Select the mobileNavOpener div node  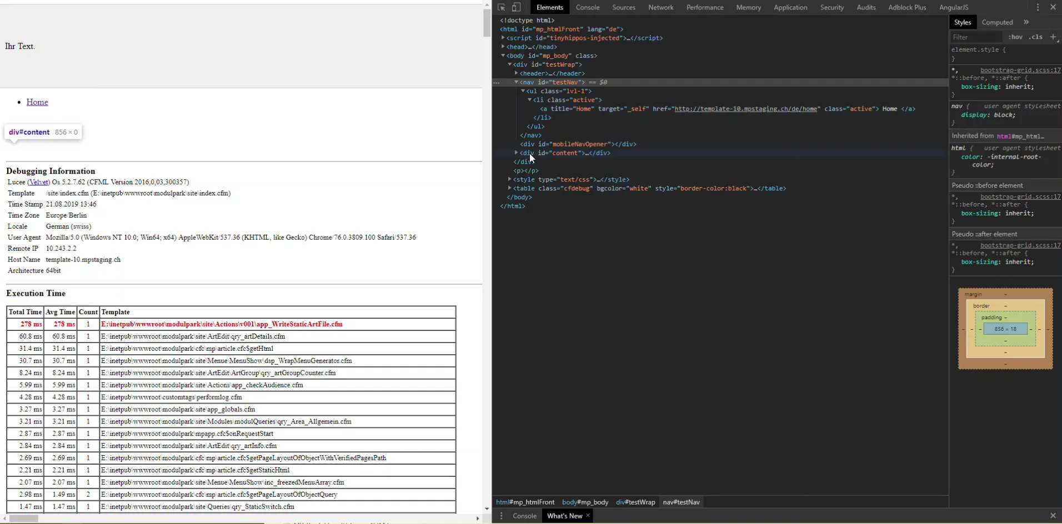(x=578, y=144)
